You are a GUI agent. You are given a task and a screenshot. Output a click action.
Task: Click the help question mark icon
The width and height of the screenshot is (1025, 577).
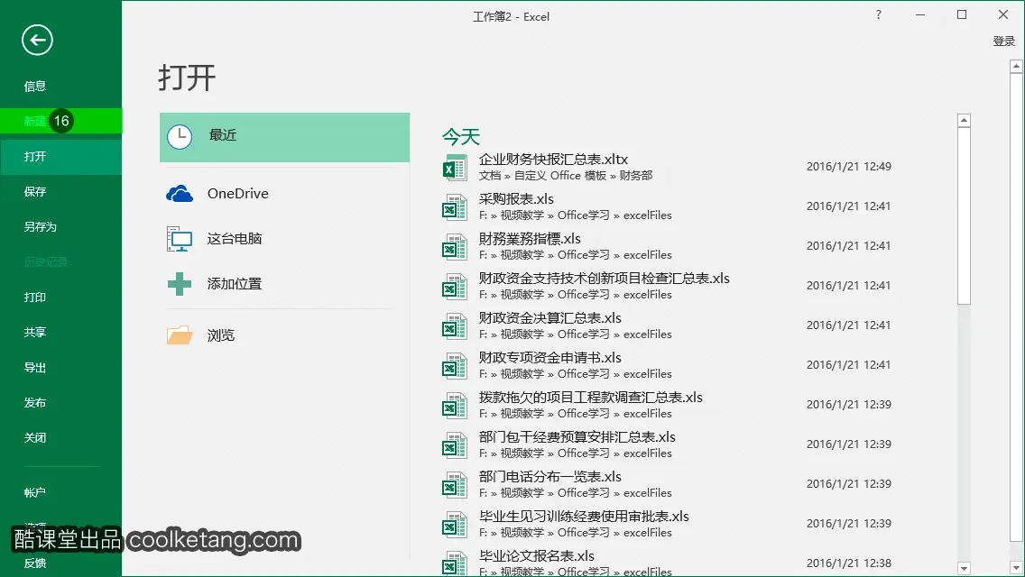coord(879,14)
